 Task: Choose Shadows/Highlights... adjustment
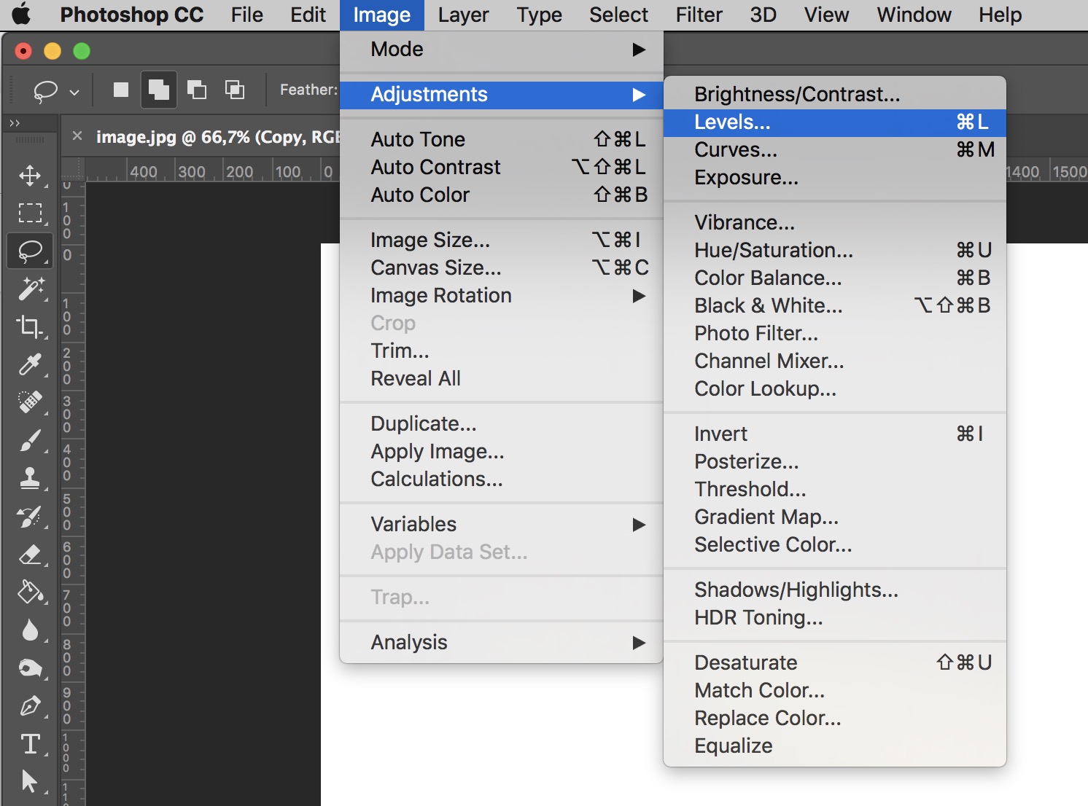point(835,590)
